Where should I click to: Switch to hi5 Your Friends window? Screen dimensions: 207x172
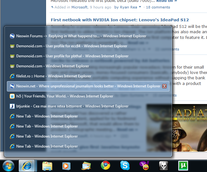pos(88,96)
